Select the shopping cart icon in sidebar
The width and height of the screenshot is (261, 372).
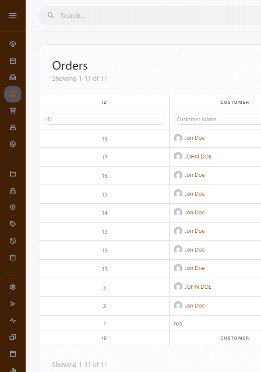click(x=12, y=110)
